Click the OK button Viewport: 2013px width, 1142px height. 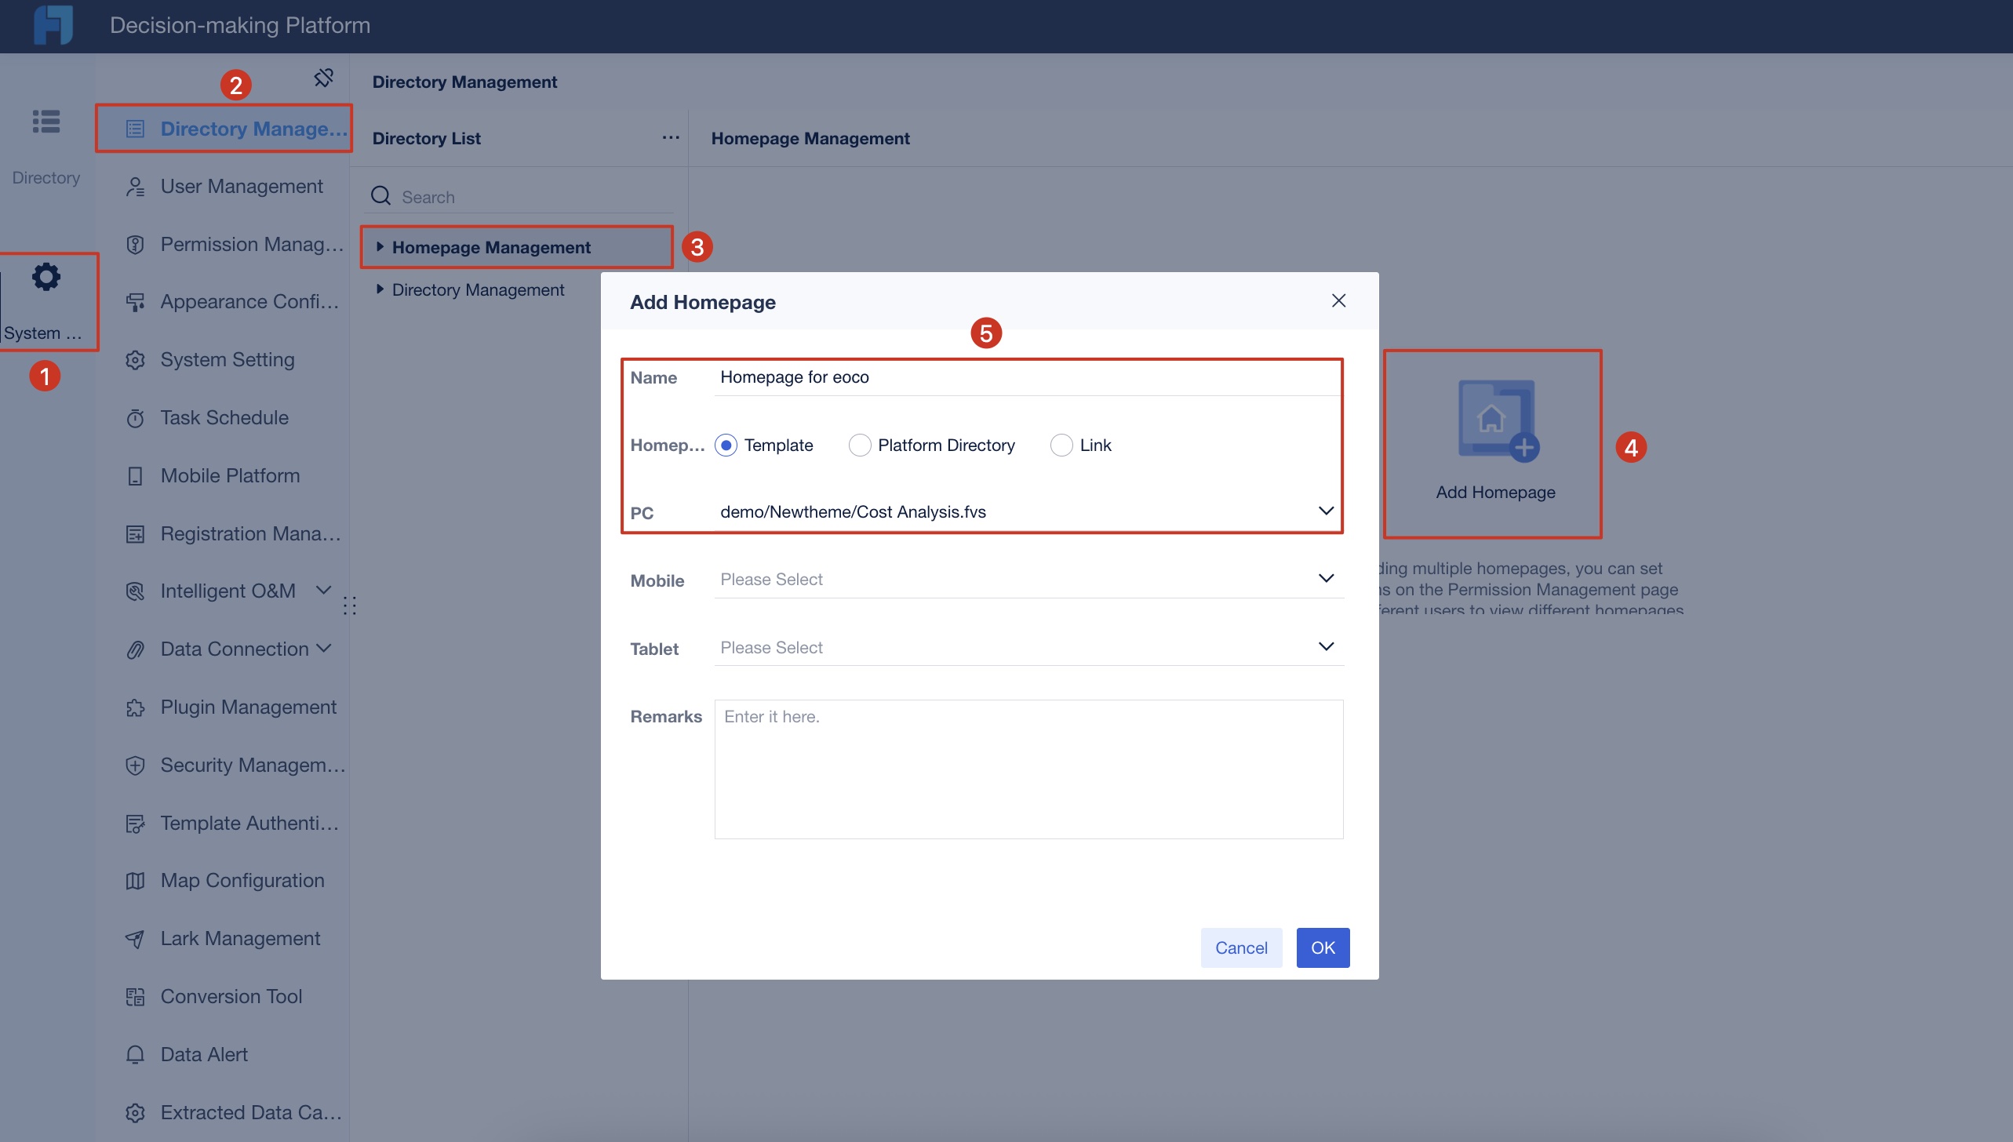point(1323,947)
